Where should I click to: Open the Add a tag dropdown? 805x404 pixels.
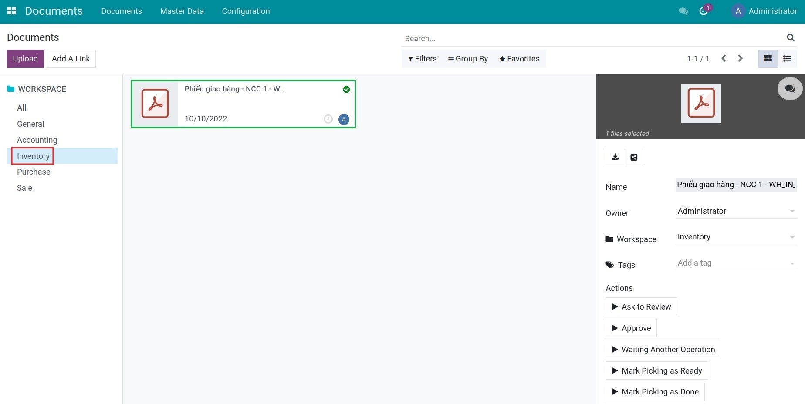[736, 263]
